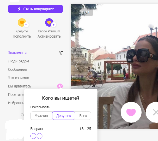158x141 pixels.
Task: Open search filter settings icon
Action: click(61, 53)
